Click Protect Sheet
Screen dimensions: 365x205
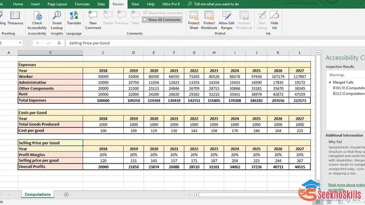193,20
